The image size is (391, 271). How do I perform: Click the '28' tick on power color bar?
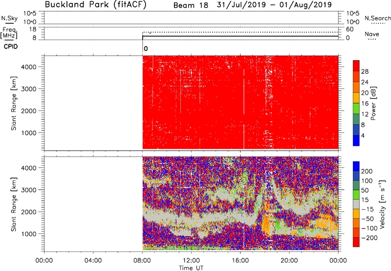click(365, 71)
